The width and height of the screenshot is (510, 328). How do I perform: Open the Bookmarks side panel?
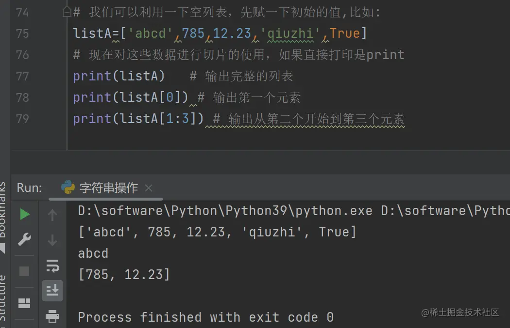(3, 213)
